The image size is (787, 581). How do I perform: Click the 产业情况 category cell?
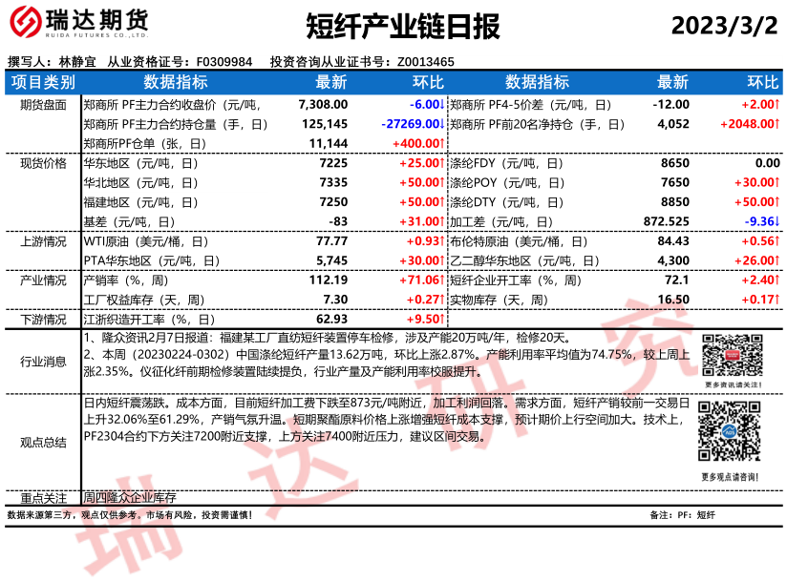click(x=42, y=280)
